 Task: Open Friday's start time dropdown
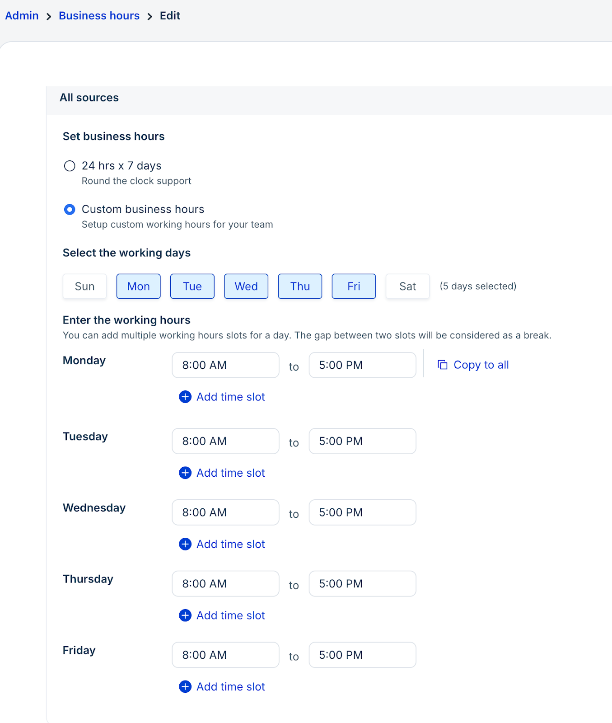[x=225, y=655]
